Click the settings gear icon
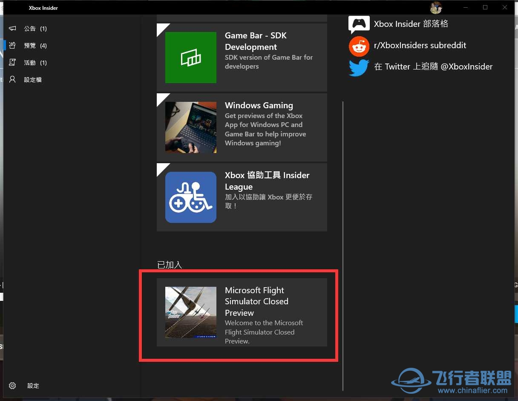Viewport: 518px width, 401px height. pos(12,386)
